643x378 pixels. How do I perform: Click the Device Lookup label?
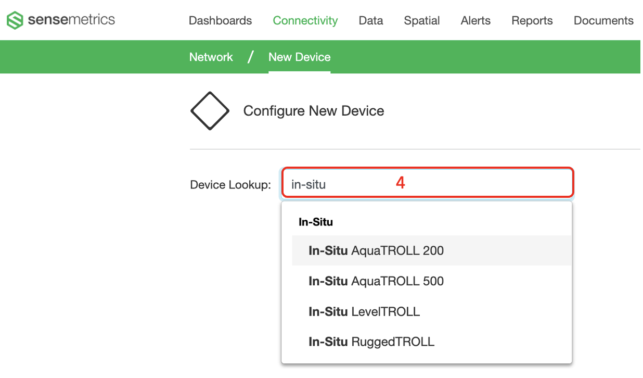(230, 184)
